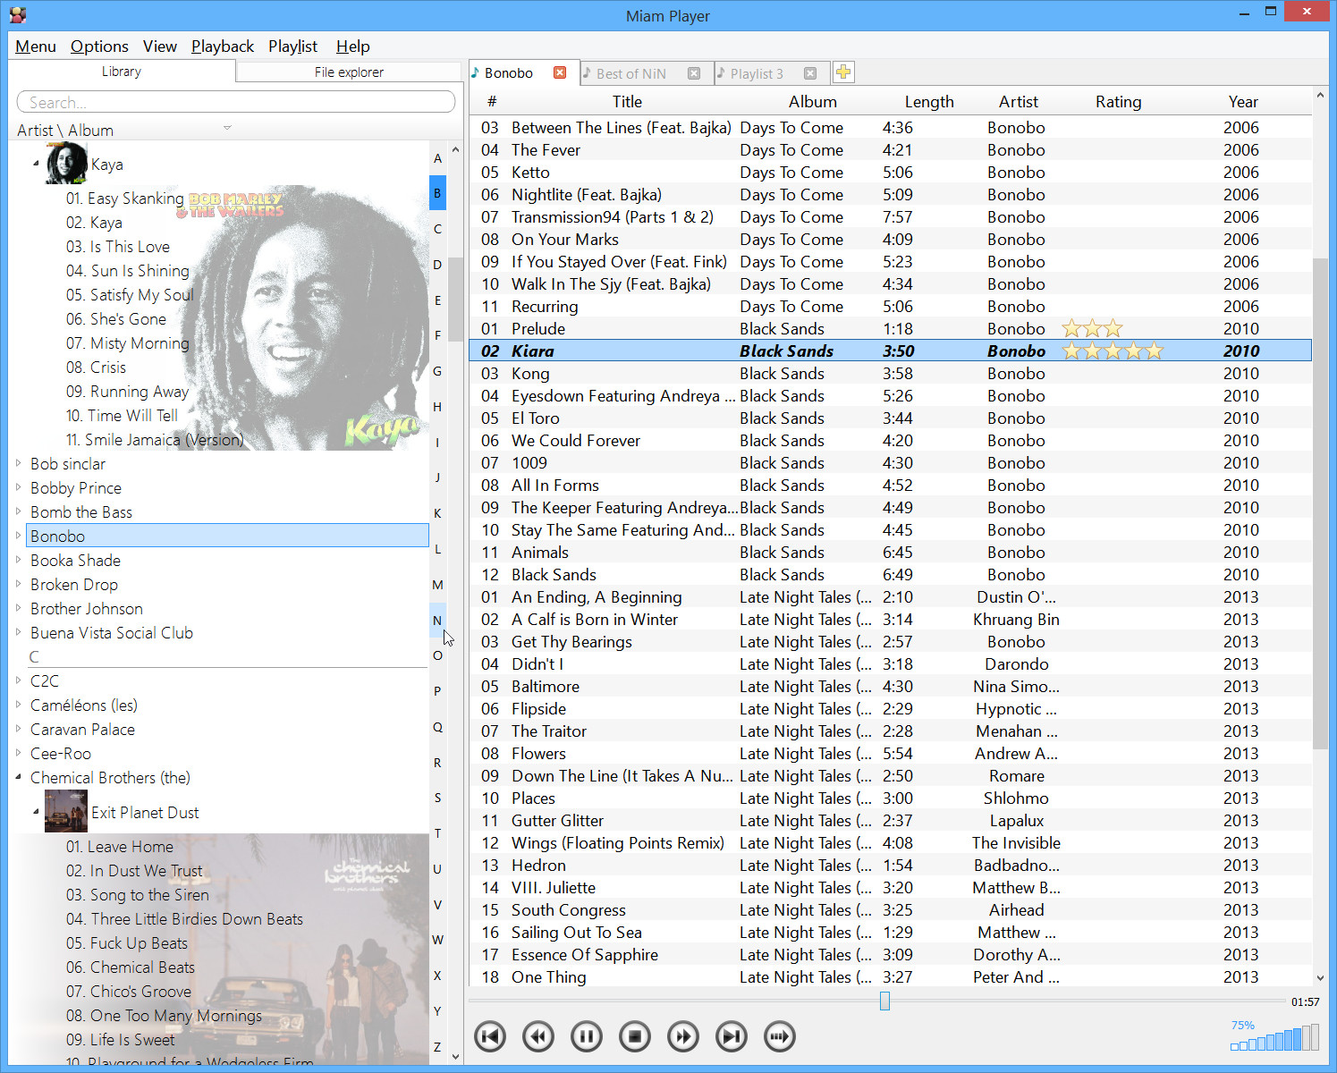
Task: Open the Help menu
Action: pyautogui.click(x=353, y=46)
